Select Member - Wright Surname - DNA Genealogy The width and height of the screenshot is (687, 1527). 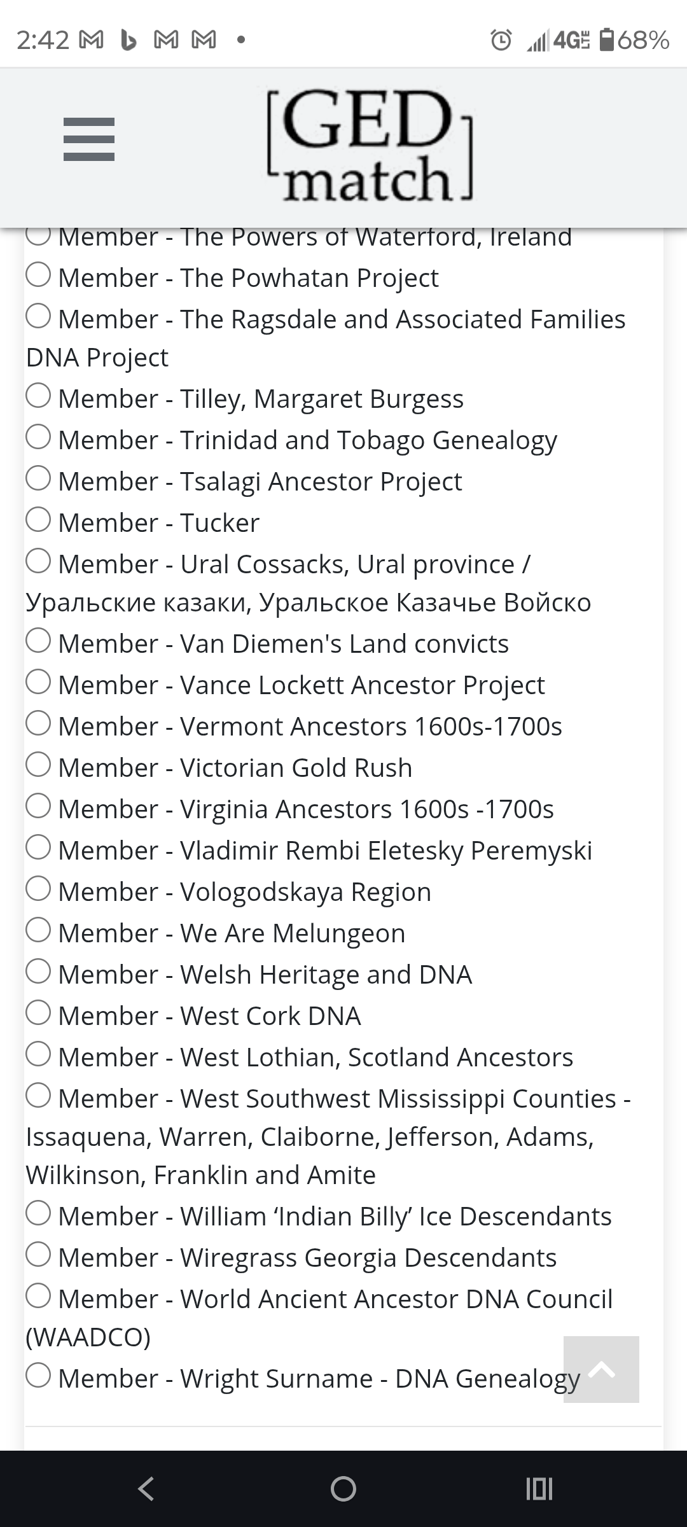coord(38,1379)
